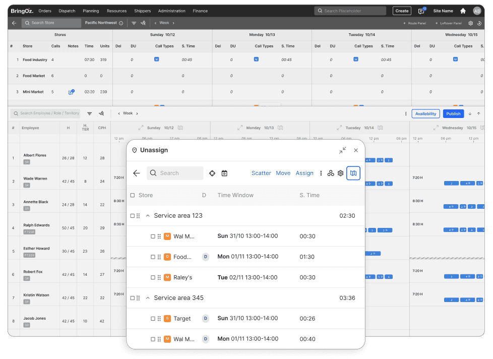Open the AB user avatar
This screenshot has width=493, height=359.
click(477, 11)
